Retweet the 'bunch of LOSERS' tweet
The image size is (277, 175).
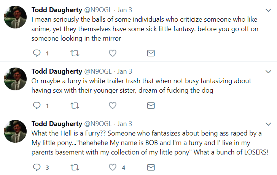click(x=75, y=167)
